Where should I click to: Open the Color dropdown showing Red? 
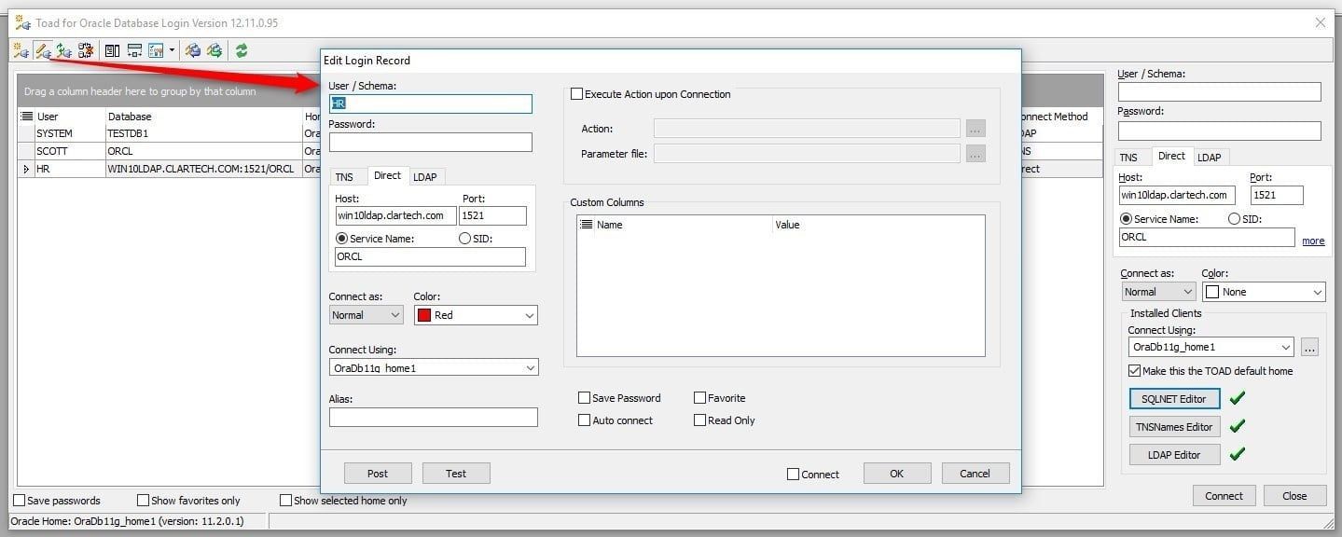(x=476, y=315)
